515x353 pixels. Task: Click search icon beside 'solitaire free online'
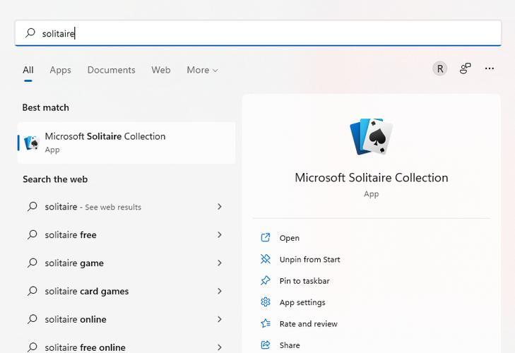point(32,347)
